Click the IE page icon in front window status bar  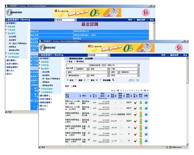click(40, 147)
